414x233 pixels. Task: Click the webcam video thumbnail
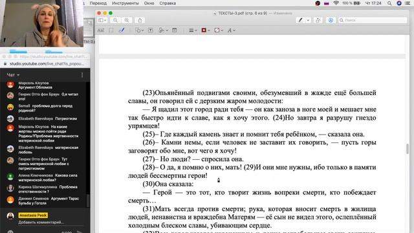41,23
